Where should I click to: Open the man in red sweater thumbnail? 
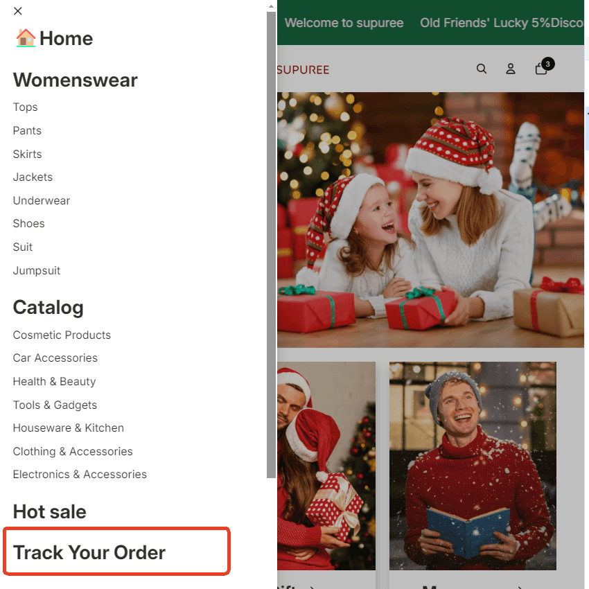(x=473, y=466)
